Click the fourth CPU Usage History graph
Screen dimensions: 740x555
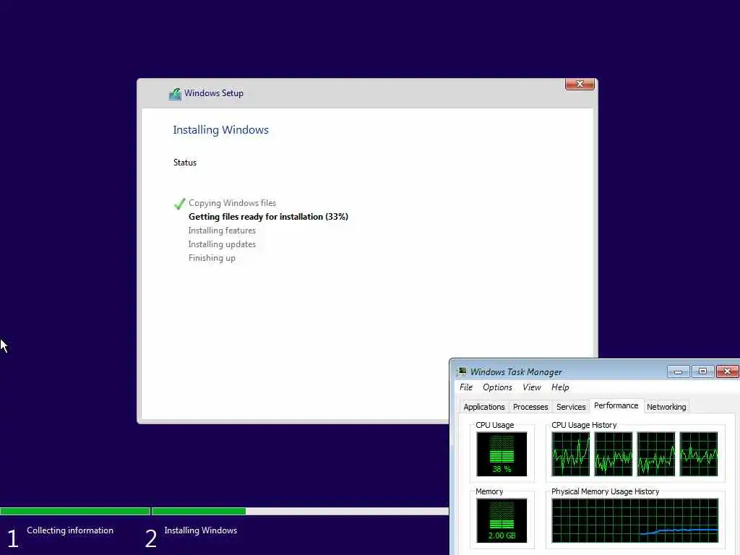point(699,454)
